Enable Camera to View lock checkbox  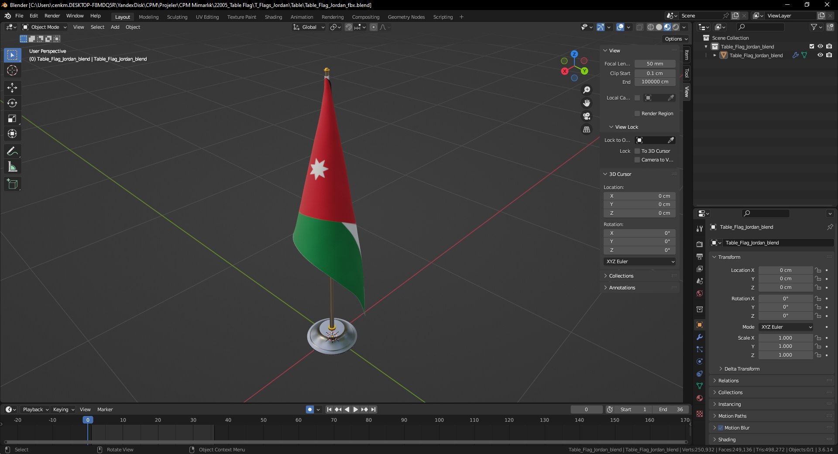[x=637, y=160]
